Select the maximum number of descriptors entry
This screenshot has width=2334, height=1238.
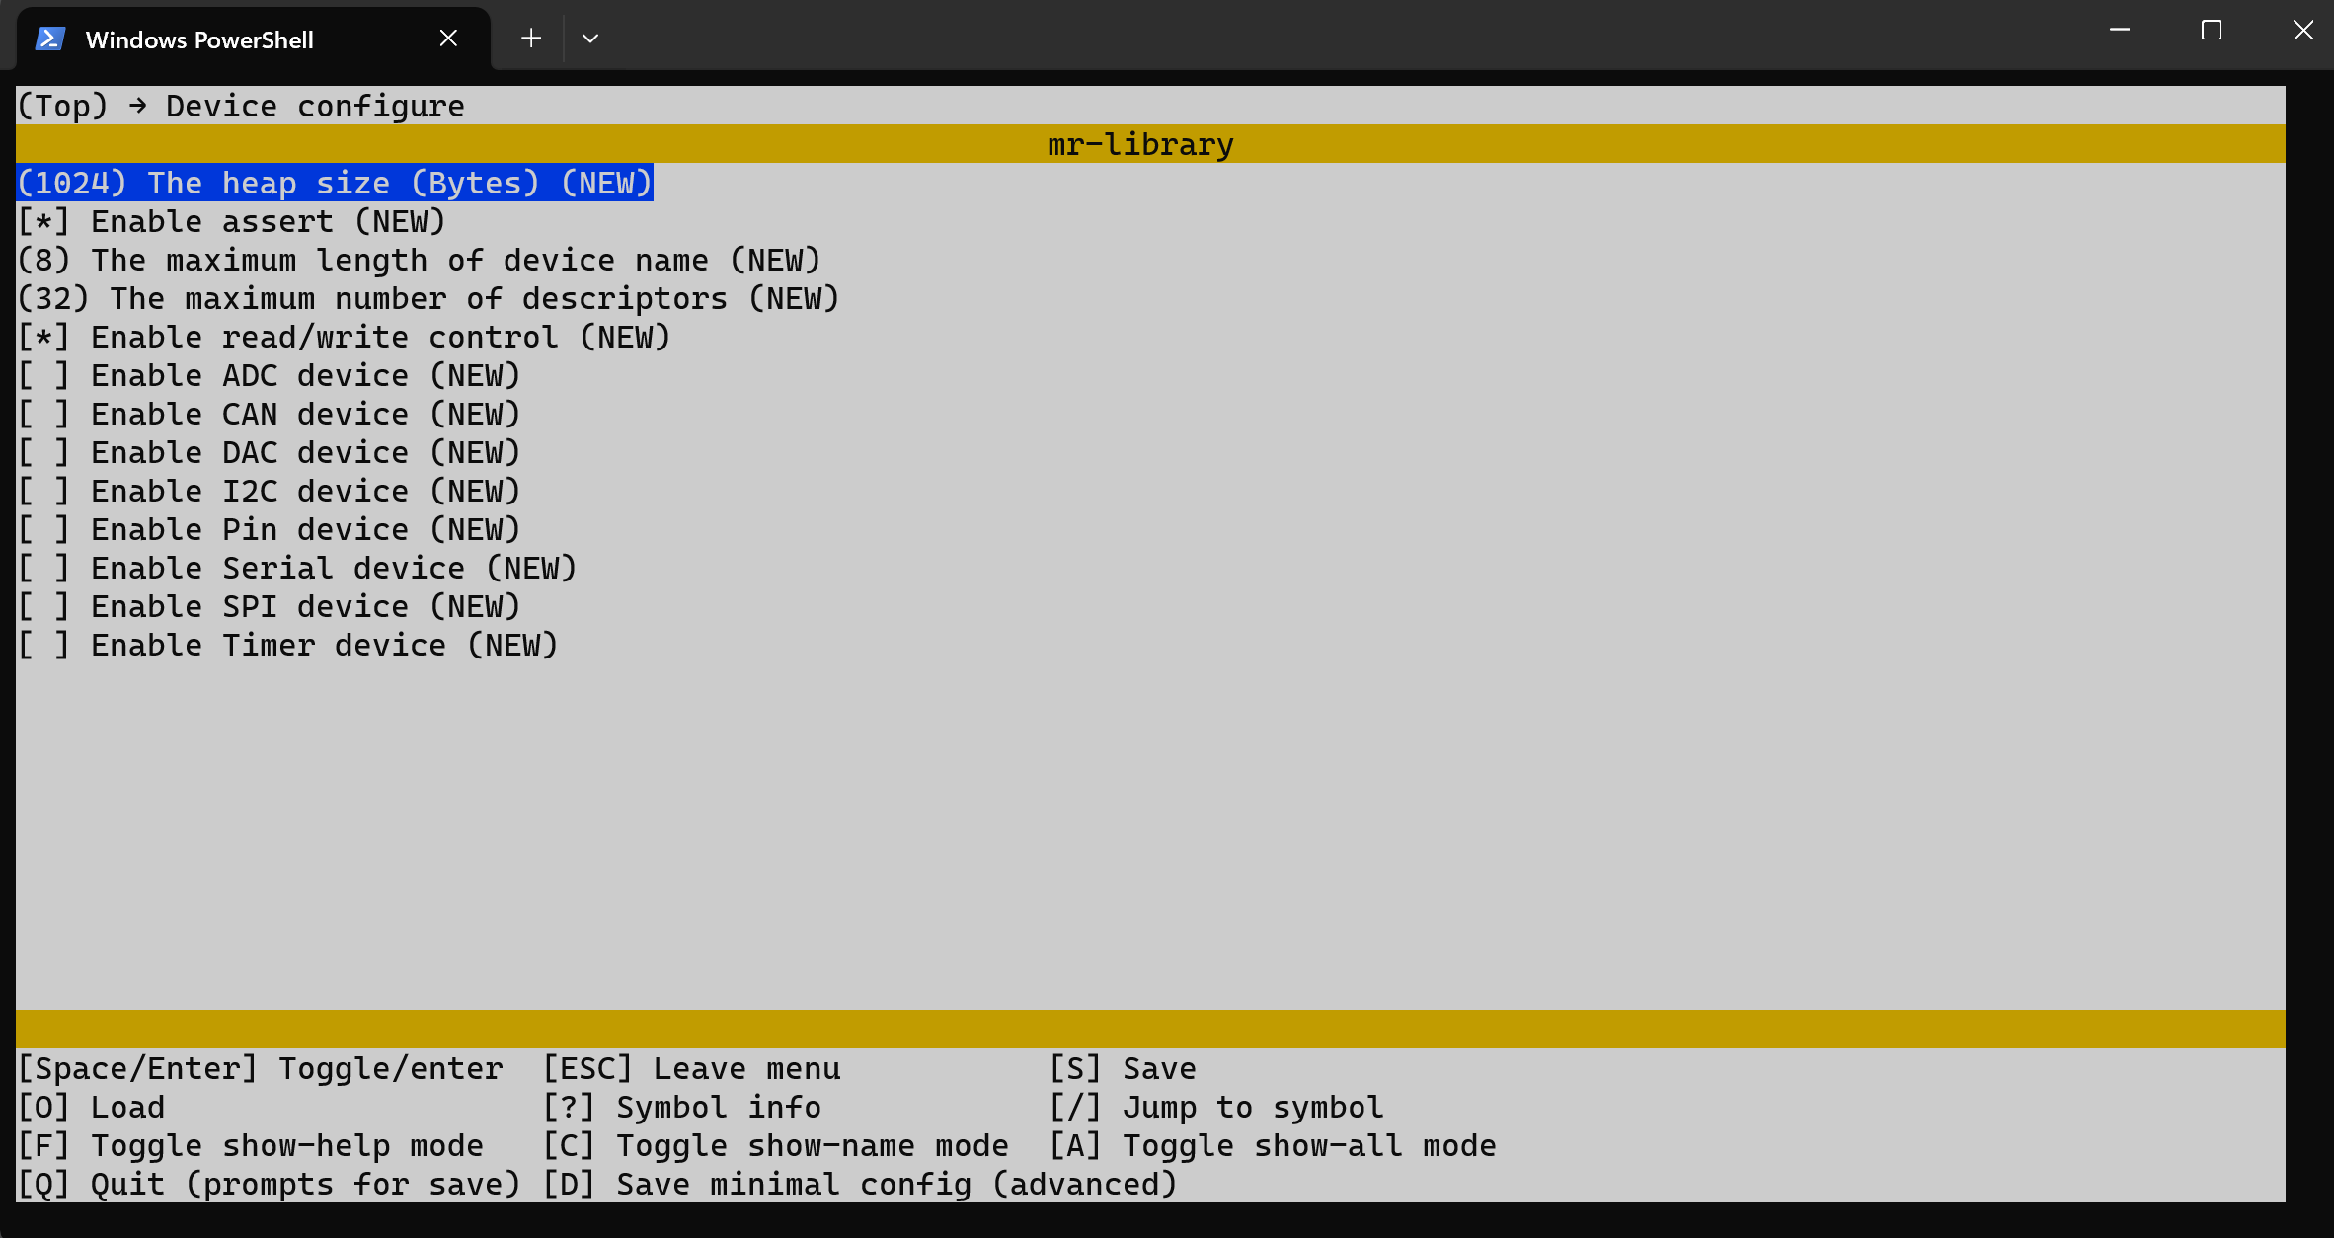(x=428, y=298)
